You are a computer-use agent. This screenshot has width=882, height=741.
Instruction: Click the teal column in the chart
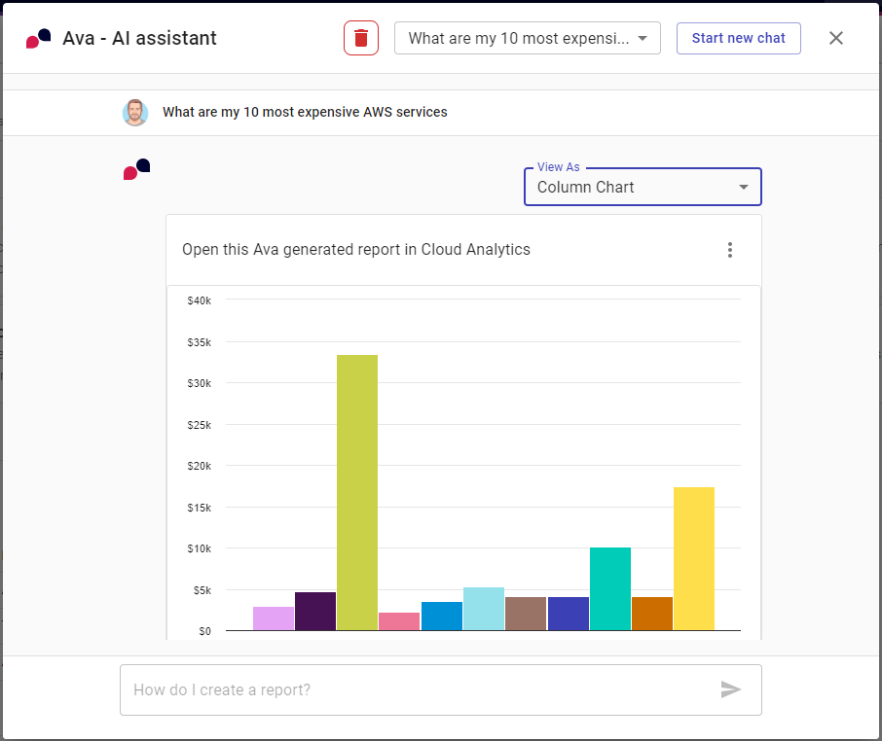(x=610, y=588)
